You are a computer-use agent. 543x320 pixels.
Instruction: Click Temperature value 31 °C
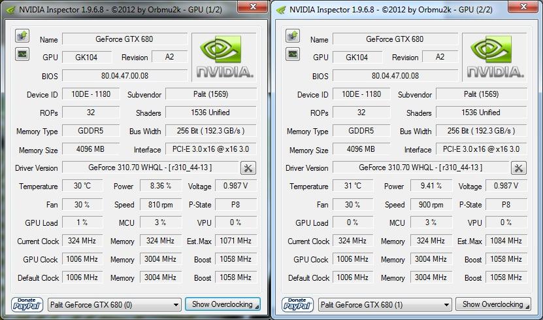353,186
